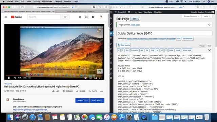Open the gixxerpc.com link in description
This screenshot has height=122, width=217.
tap(31, 109)
